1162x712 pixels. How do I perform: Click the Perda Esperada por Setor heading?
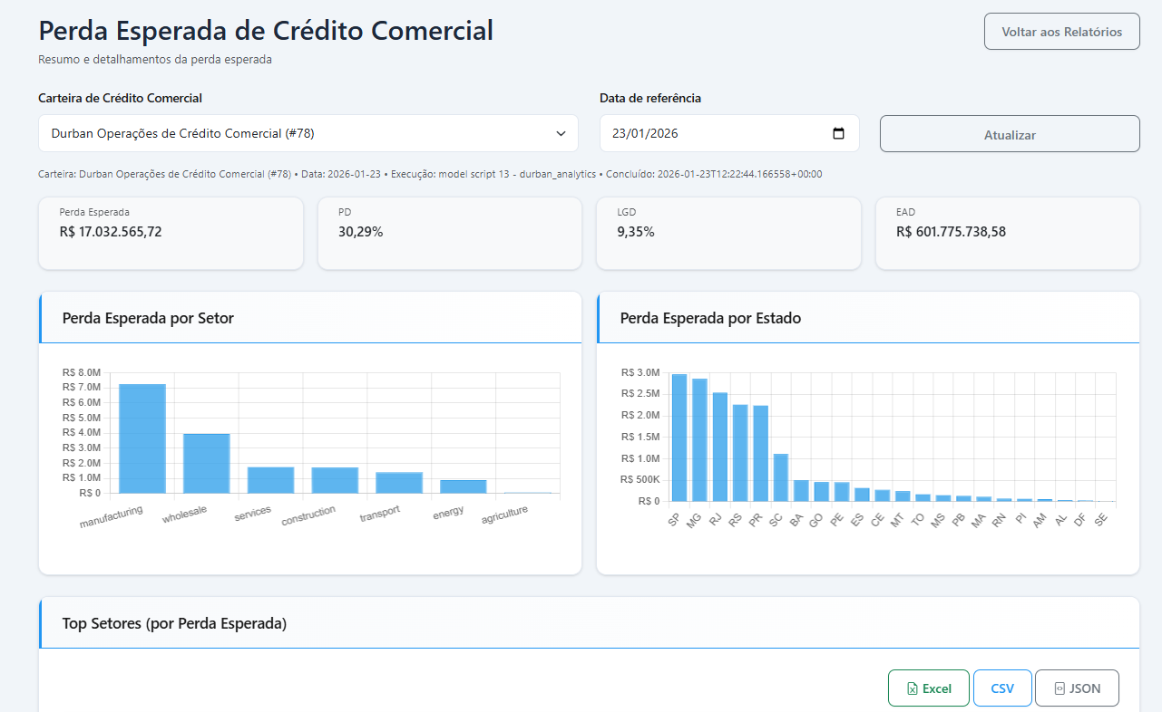pyautogui.click(x=148, y=318)
